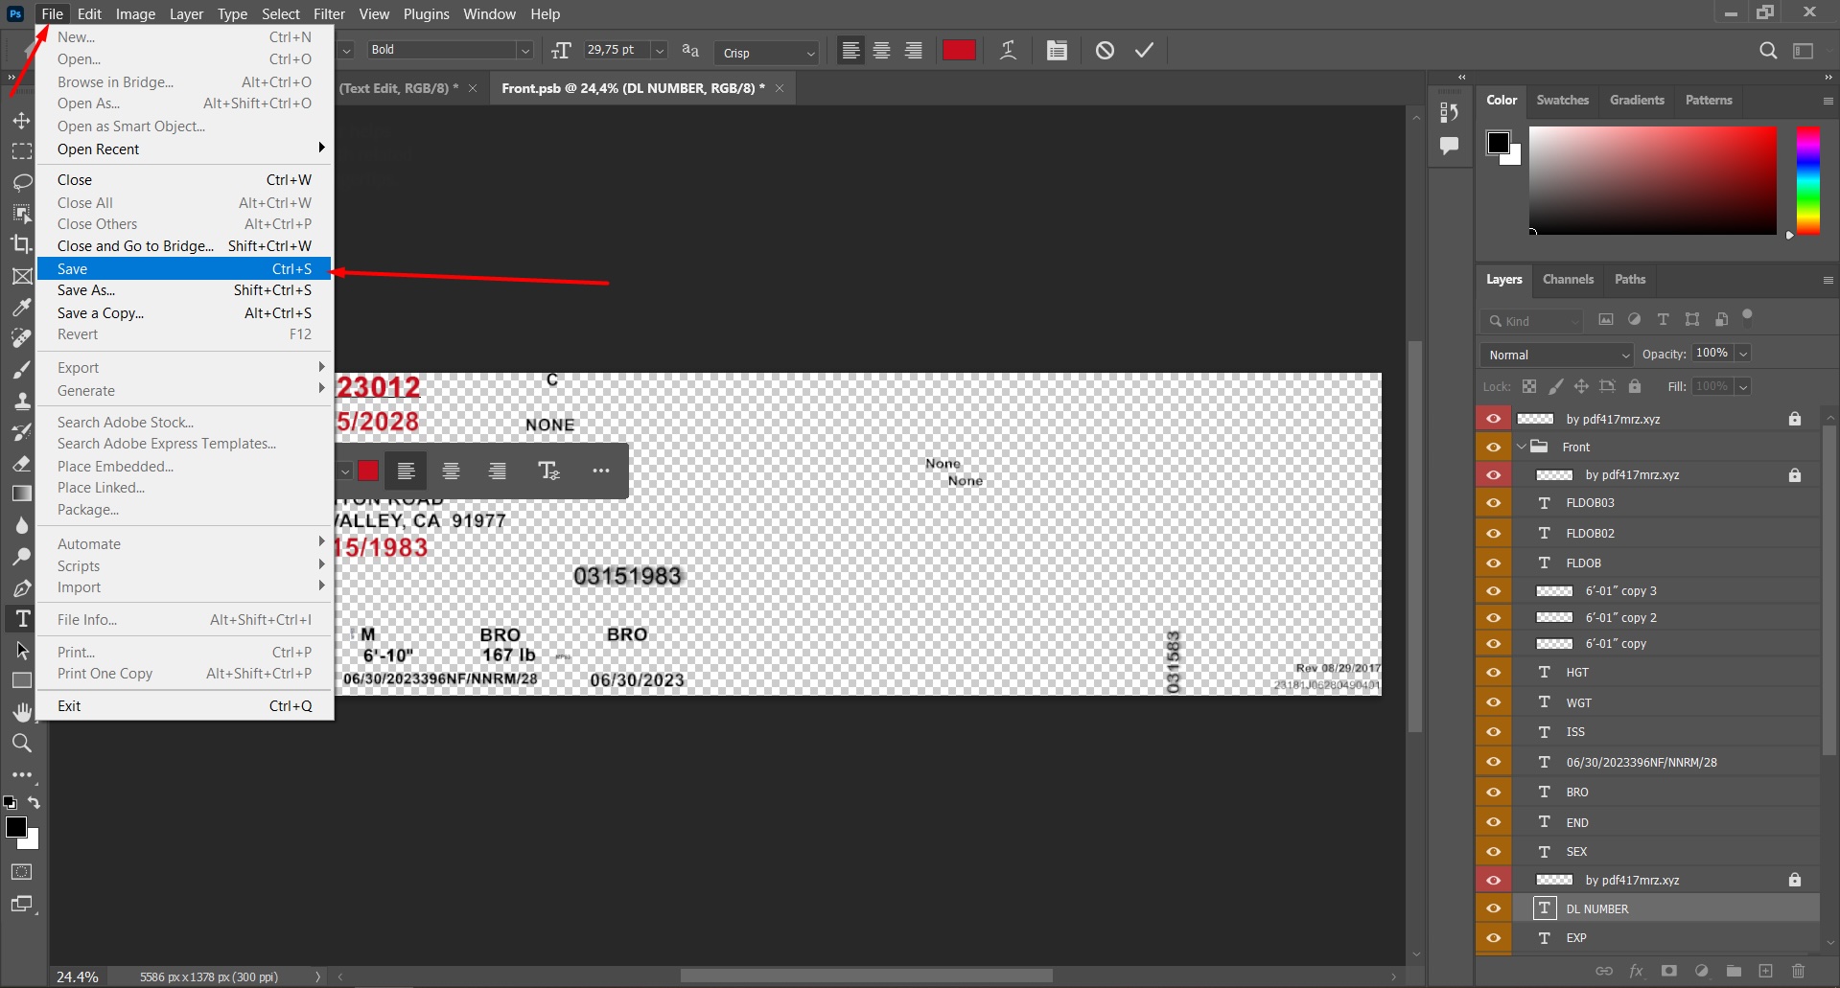Activate the Horizontal Type tool
The image size is (1840, 988).
(x=21, y=618)
